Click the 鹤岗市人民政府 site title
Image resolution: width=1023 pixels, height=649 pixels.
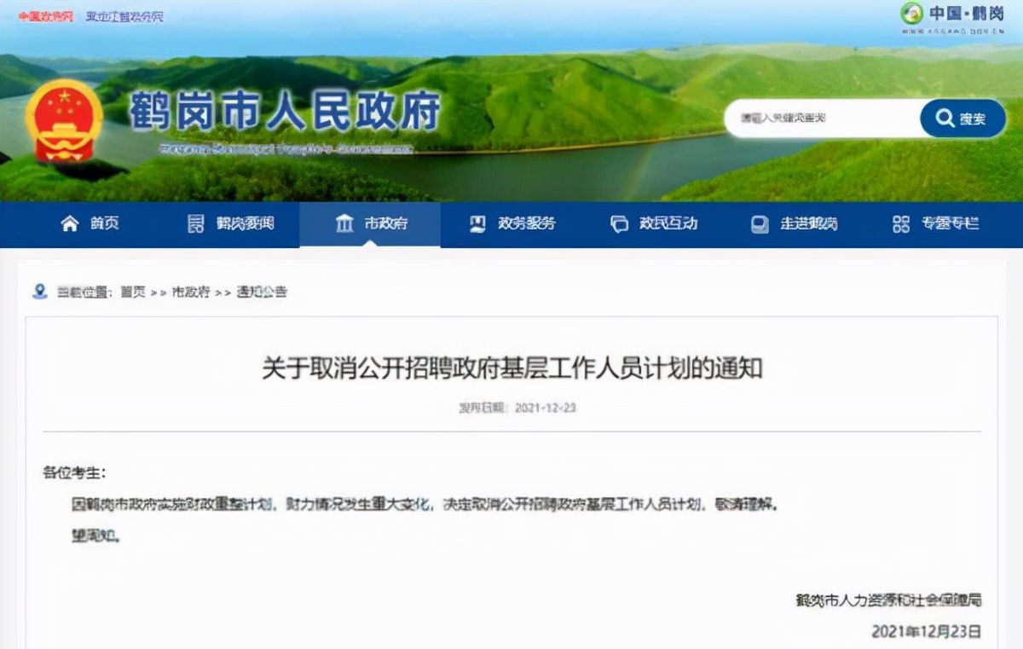pos(285,113)
